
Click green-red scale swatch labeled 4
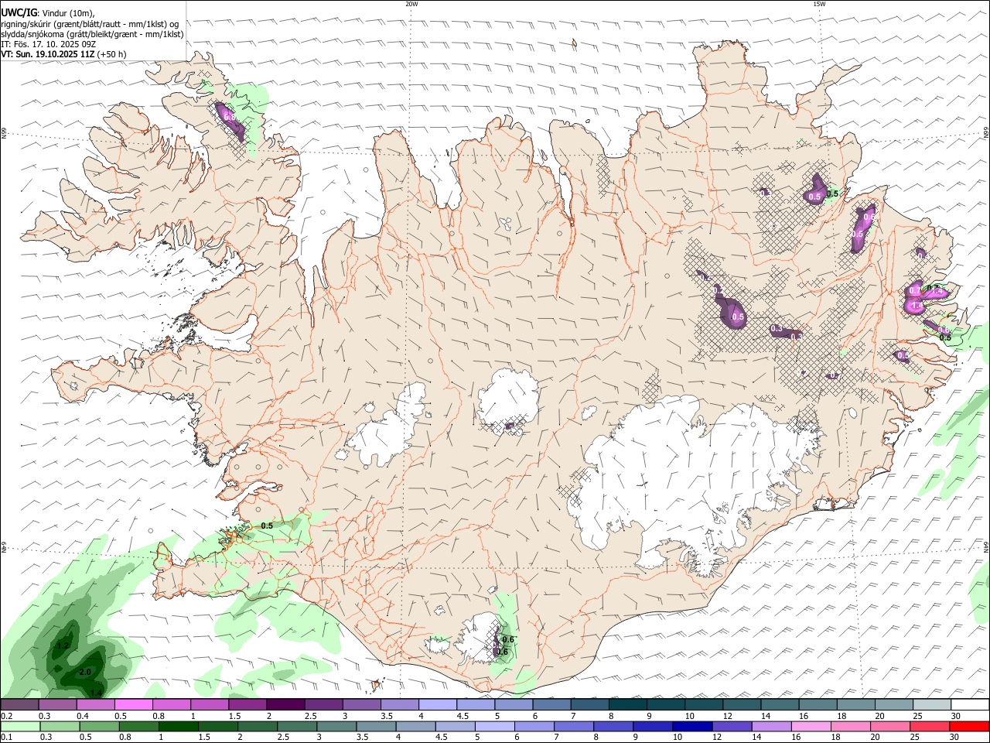point(416,727)
